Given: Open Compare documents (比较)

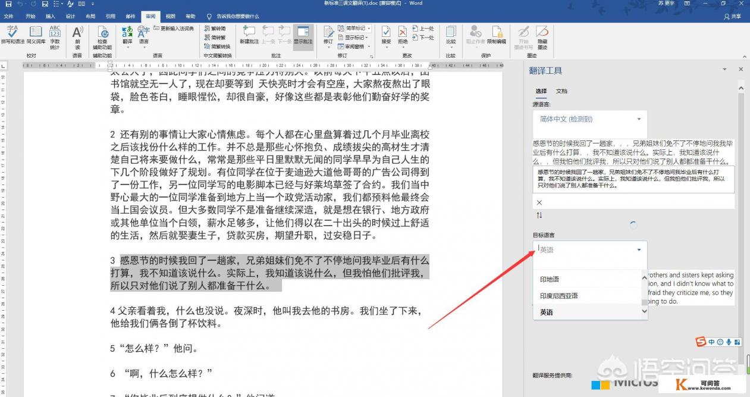Looking at the screenshot, I should pyautogui.click(x=451, y=36).
